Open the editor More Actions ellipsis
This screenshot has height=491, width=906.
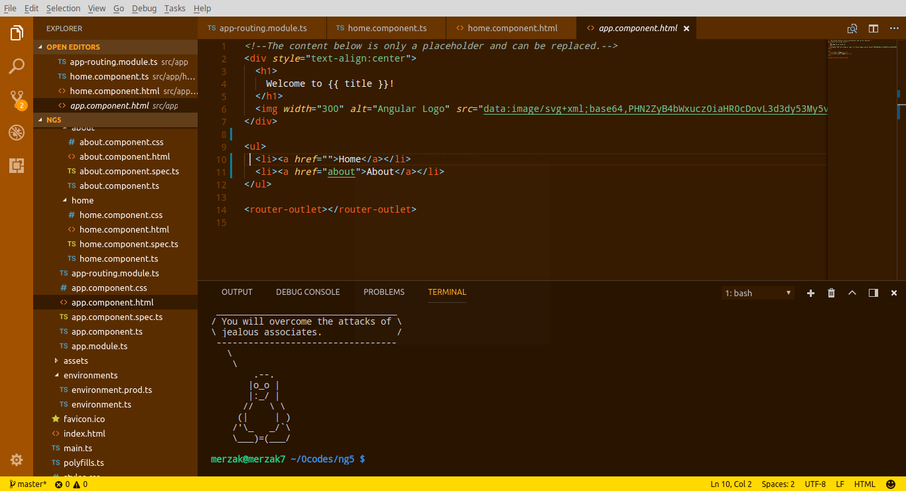pyautogui.click(x=894, y=28)
